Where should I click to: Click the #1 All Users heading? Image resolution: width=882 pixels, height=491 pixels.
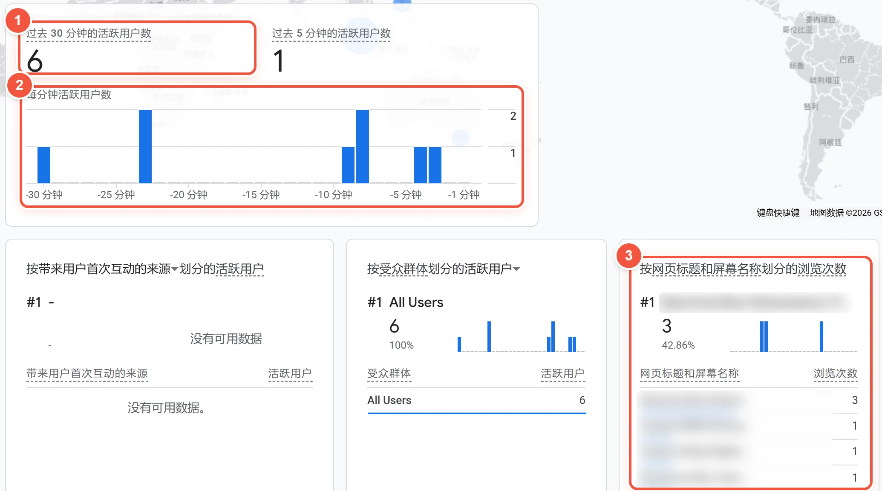point(405,302)
